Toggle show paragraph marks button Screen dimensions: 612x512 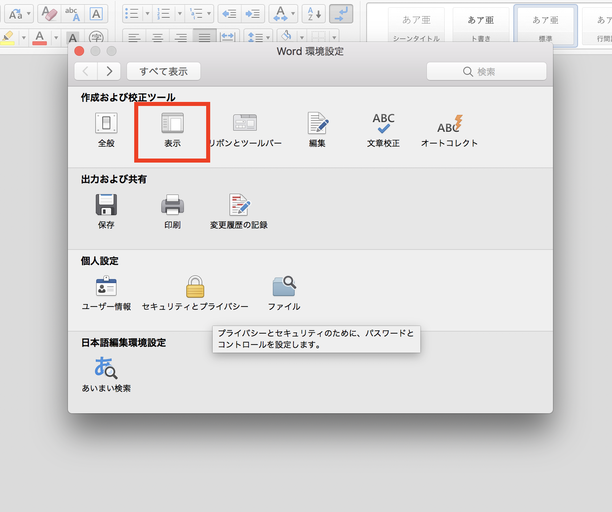tap(341, 14)
